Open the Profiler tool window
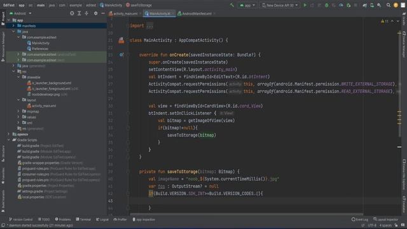 (120, 219)
